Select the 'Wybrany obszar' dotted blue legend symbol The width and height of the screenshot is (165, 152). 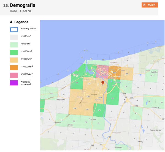(14, 30)
